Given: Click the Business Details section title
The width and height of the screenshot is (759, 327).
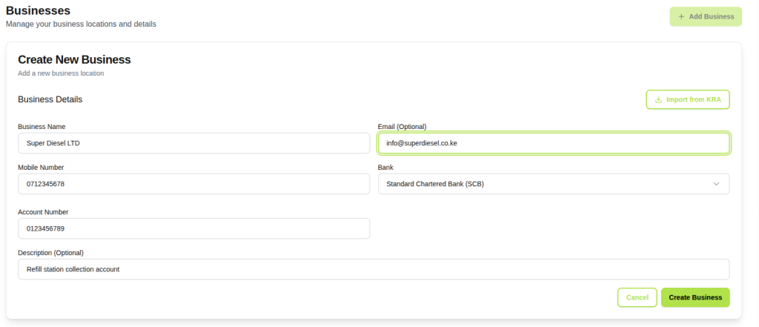Looking at the screenshot, I should point(50,99).
